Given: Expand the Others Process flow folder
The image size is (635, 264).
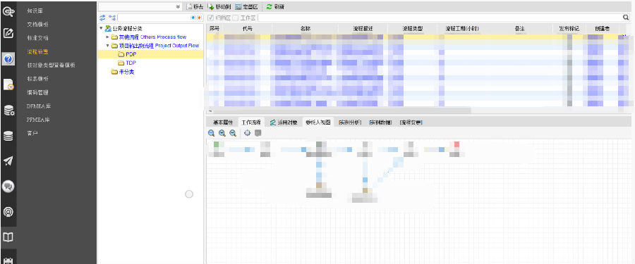Looking at the screenshot, I should [x=108, y=37].
